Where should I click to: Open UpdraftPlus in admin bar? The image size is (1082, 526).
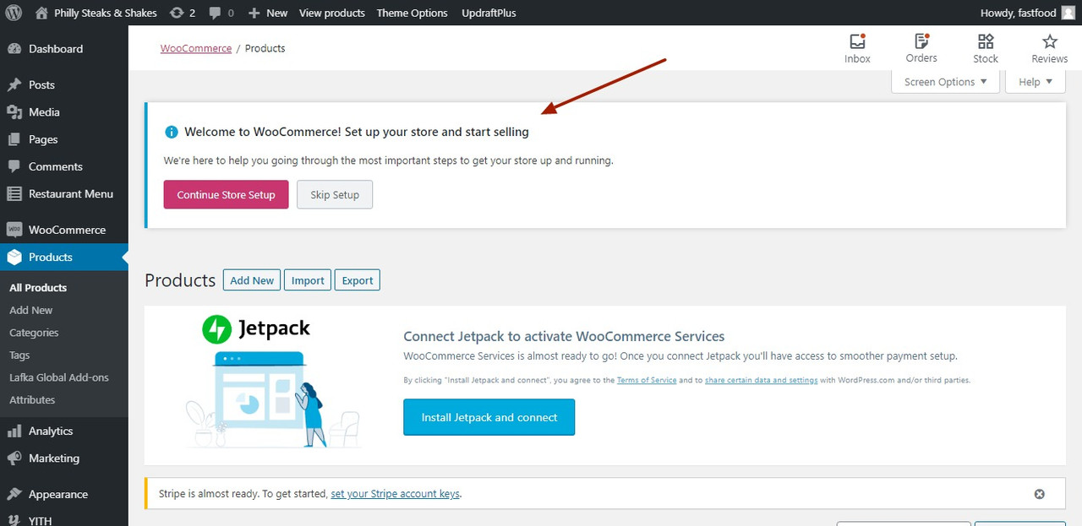[x=489, y=13]
